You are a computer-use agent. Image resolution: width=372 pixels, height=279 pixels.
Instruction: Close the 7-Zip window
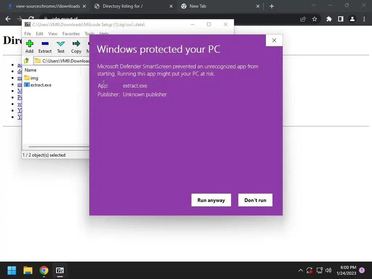tap(225, 24)
